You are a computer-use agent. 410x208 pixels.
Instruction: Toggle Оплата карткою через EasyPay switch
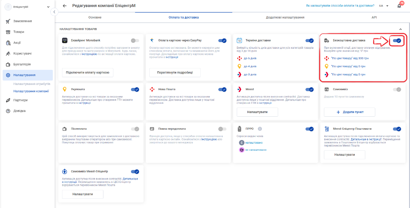[x=222, y=41]
